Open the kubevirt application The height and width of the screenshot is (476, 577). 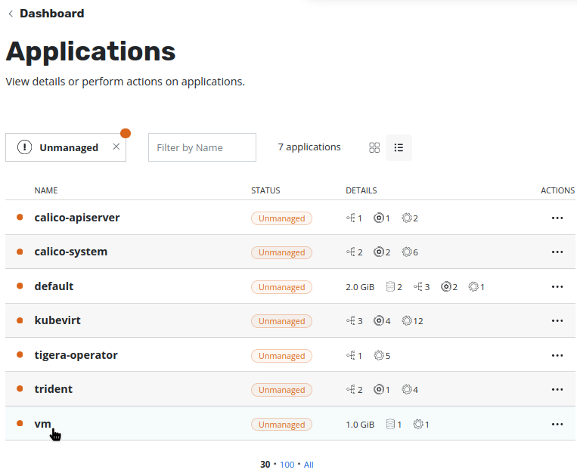coord(57,320)
